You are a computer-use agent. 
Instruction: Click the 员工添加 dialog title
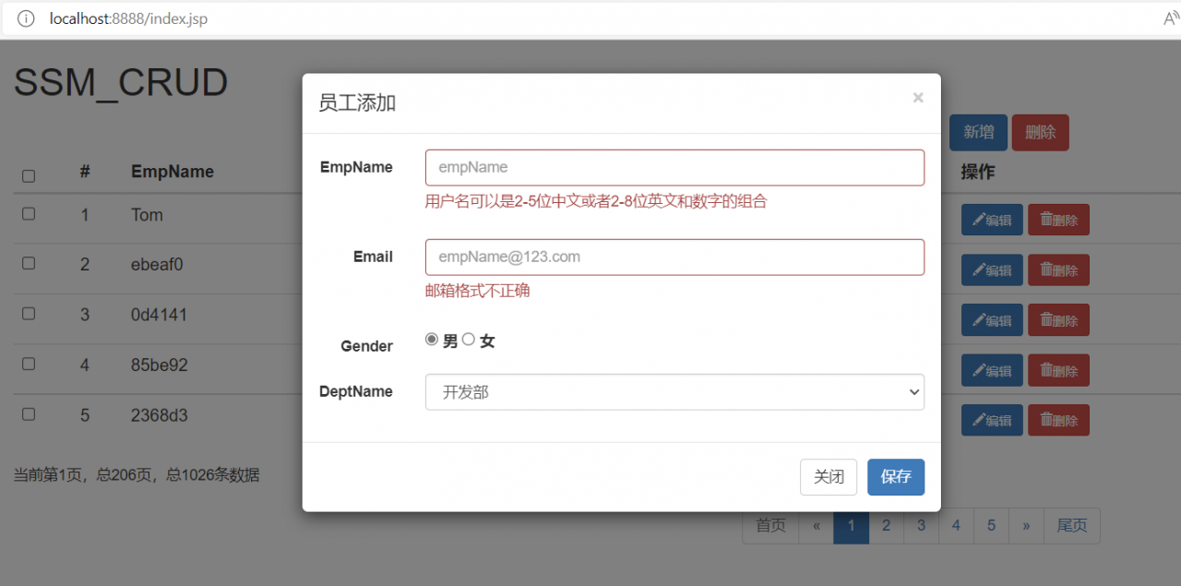(357, 102)
